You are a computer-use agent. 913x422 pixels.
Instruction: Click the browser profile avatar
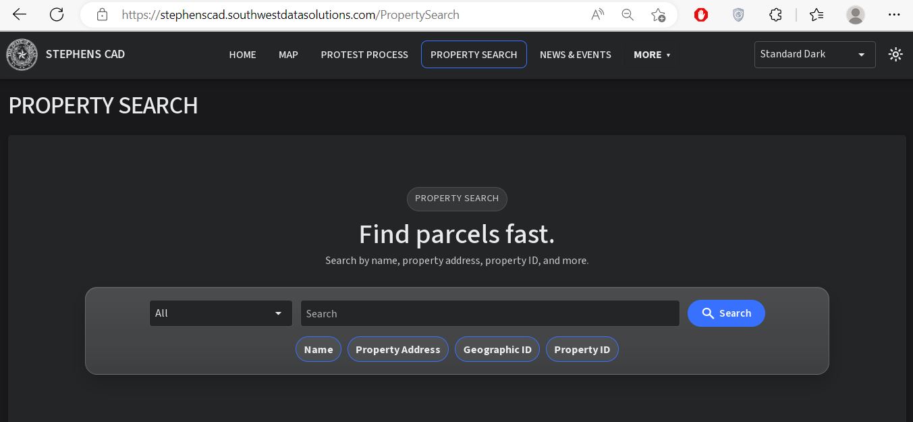point(855,14)
